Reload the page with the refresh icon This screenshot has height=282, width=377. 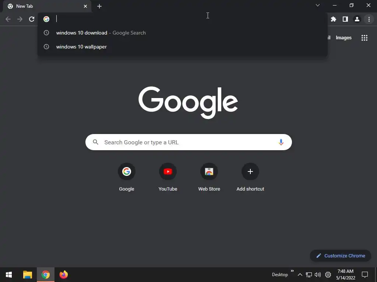tap(32, 19)
